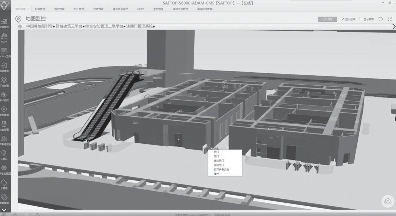Expand the breadcrumb bar right arrow
Image resolution: width=396 pixels, height=216 pixels.
point(394,26)
